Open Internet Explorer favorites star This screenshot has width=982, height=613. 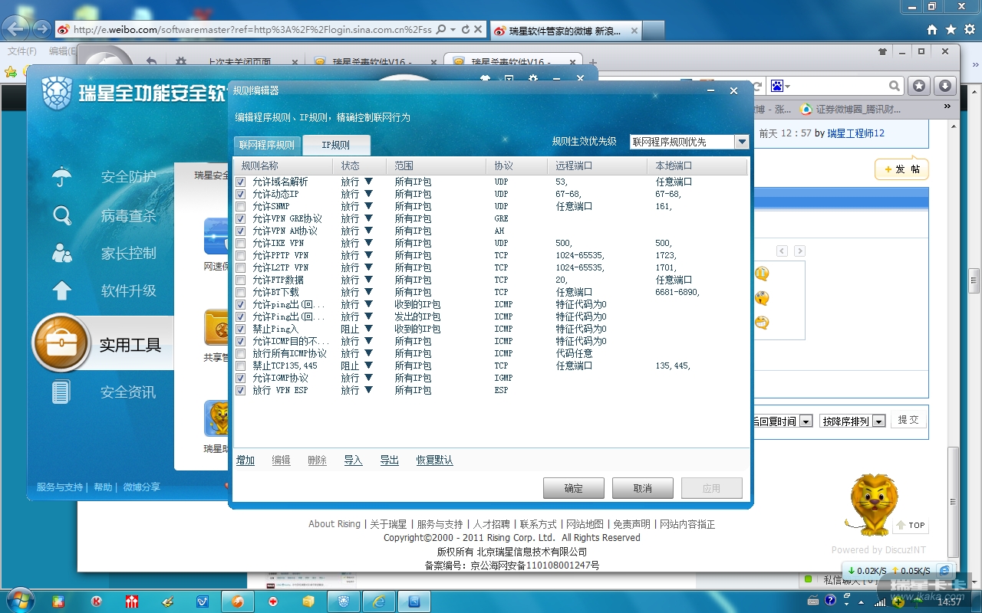coord(951,30)
